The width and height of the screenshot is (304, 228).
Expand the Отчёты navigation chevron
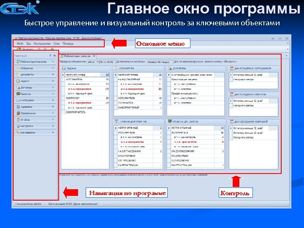[x=53, y=119]
